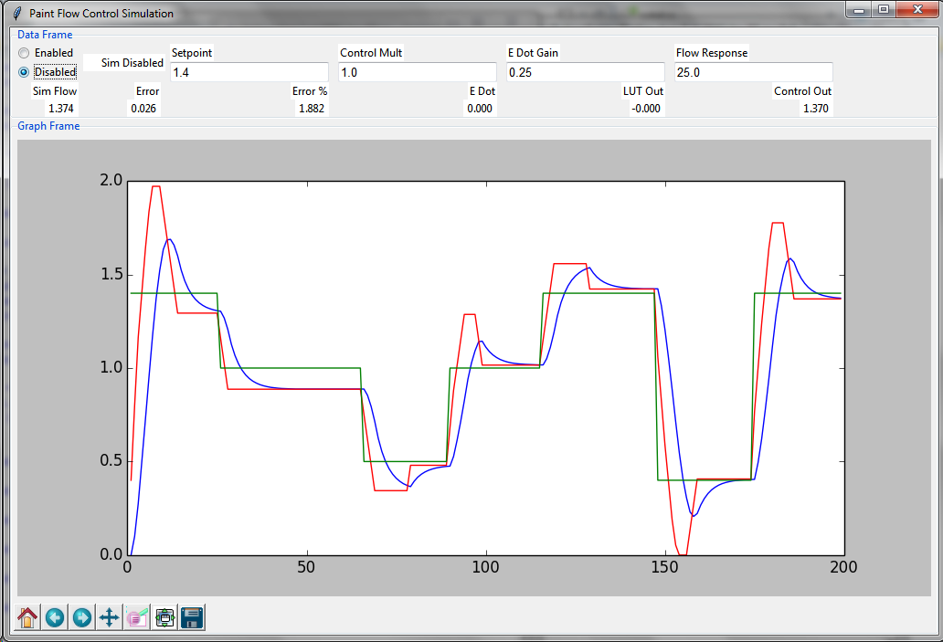
Task: Click the Control Mult input field
Action: [418, 72]
